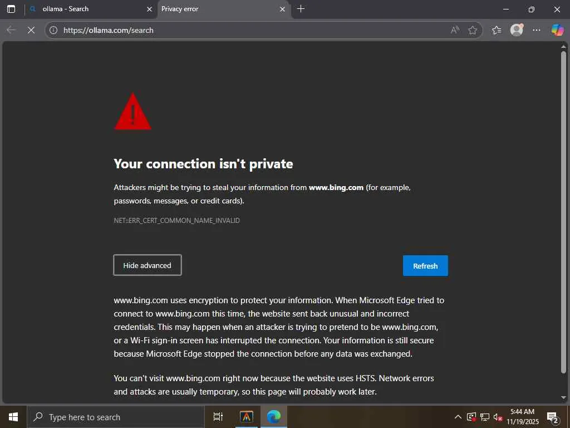The height and width of the screenshot is (428, 570).
Task: Click the vertical scrollbar thumb
Action: (x=563, y=212)
